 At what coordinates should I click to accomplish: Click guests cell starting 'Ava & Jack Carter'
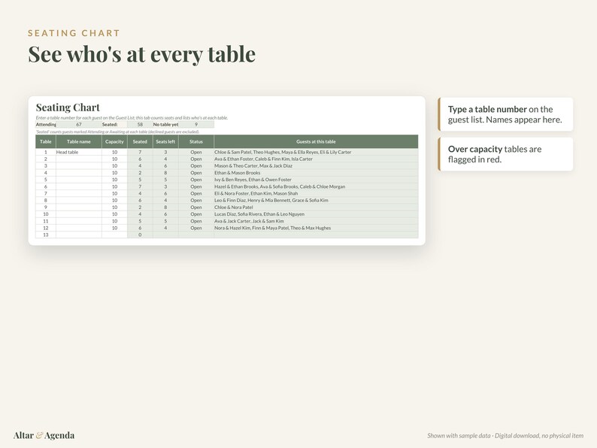coord(316,221)
